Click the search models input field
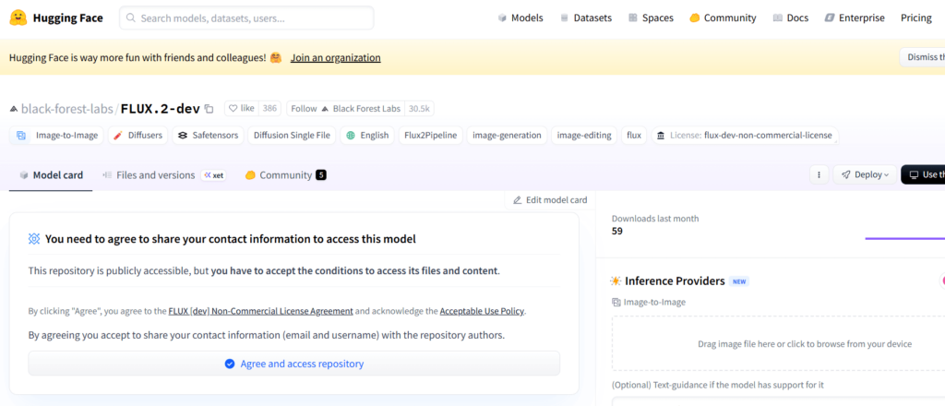 pyautogui.click(x=246, y=18)
